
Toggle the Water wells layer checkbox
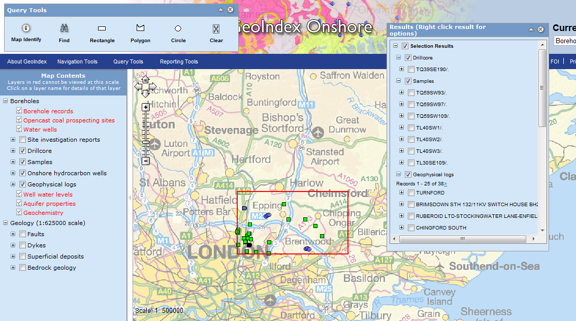tap(19, 129)
